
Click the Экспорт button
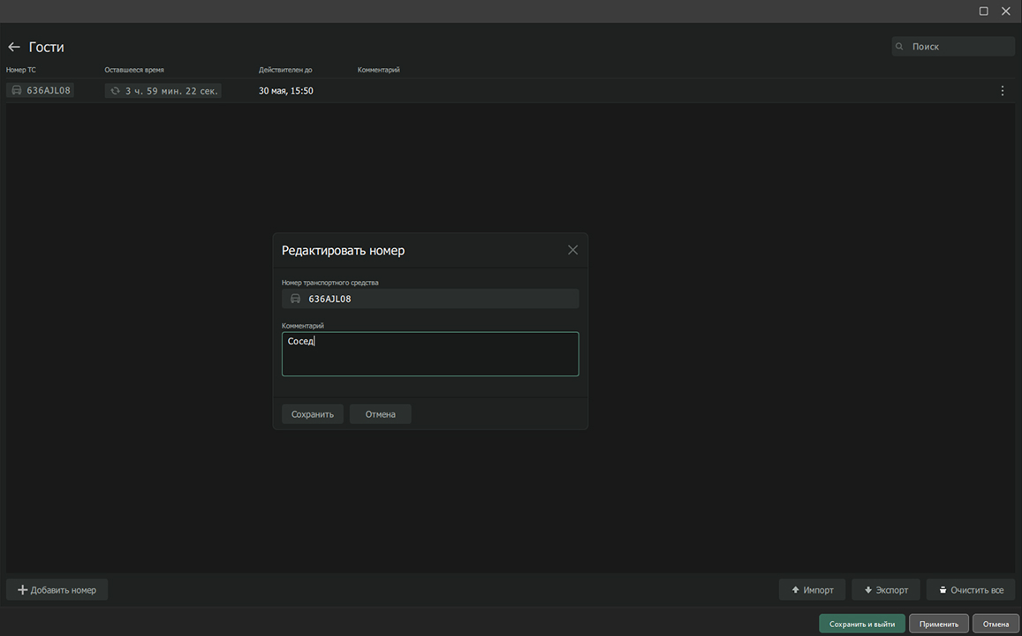point(886,590)
